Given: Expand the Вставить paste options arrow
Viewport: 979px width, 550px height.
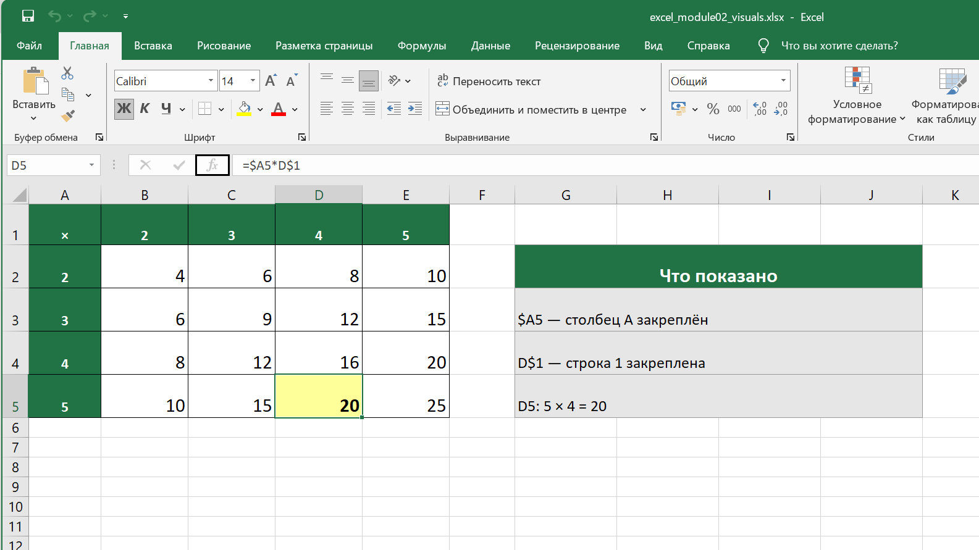Looking at the screenshot, I should point(33,118).
